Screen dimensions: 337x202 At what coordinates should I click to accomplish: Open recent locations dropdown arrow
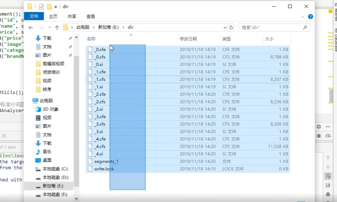pyautogui.click(x=50, y=28)
